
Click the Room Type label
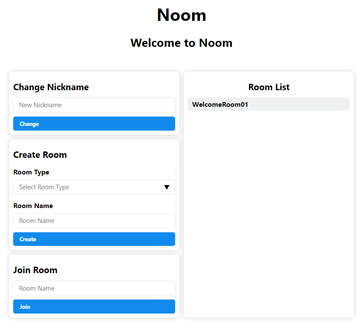pyautogui.click(x=31, y=172)
